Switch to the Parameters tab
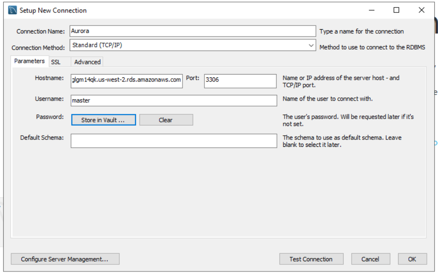 pos(30,61)
